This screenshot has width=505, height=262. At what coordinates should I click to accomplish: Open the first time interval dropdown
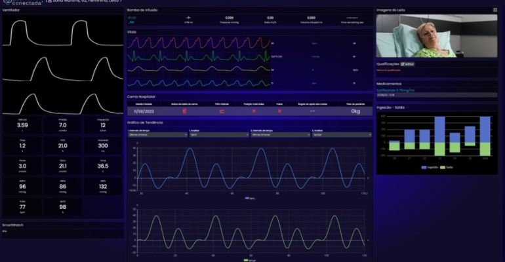coord(157,135)
